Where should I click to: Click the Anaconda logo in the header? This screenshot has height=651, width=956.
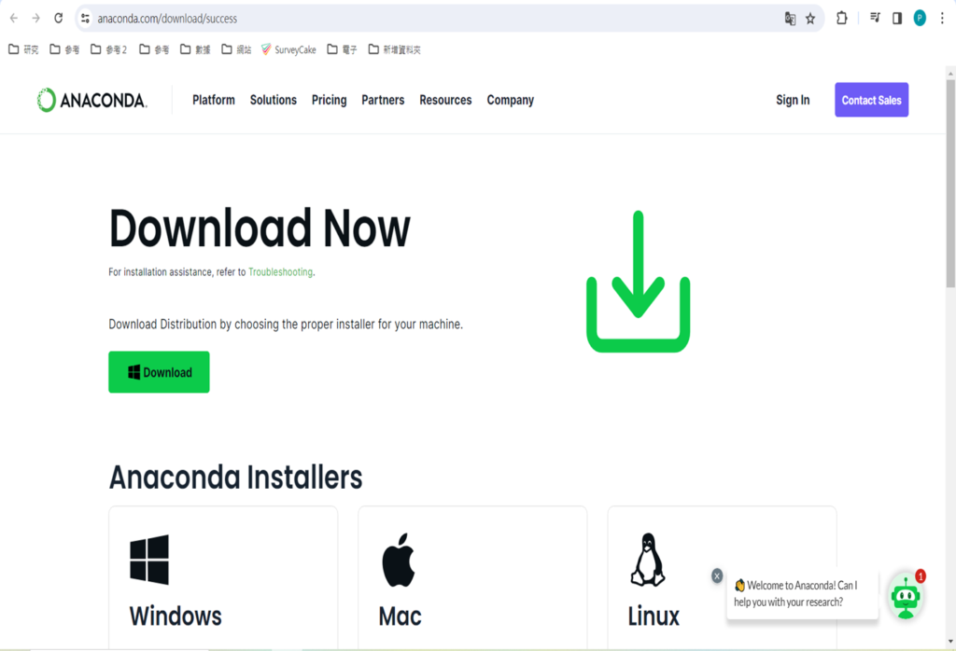point(91,101)
